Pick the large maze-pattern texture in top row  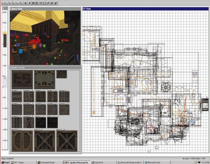(22, 80)
